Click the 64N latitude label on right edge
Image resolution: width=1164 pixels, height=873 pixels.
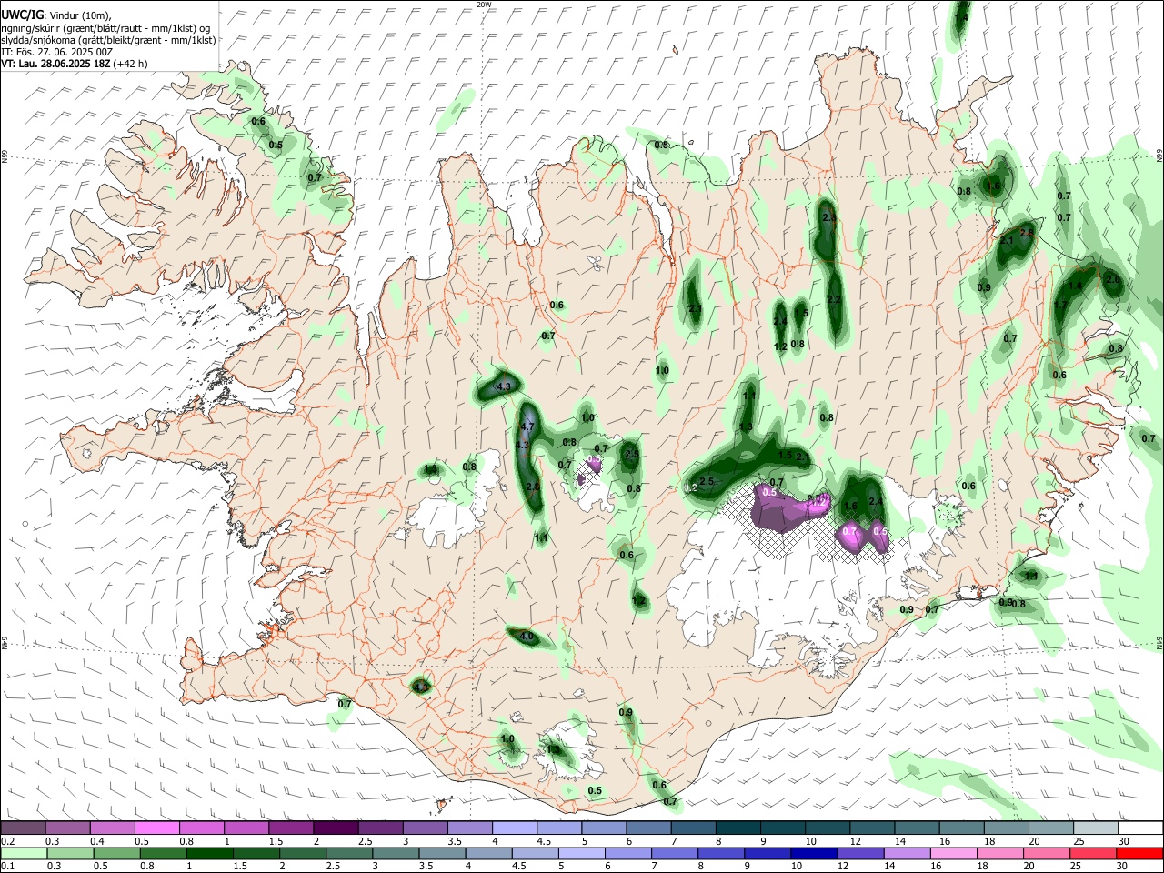[x=1159, y=642]
